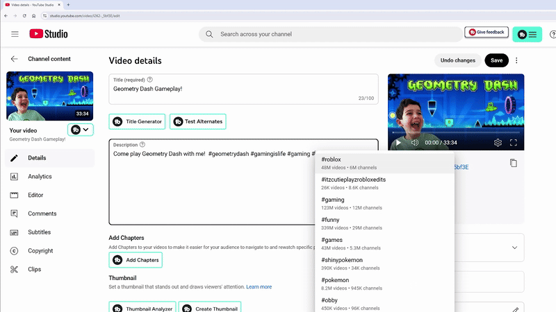This screenshot has width=556, height=312.
Task: Click the Save button
Action: [496, 60]
